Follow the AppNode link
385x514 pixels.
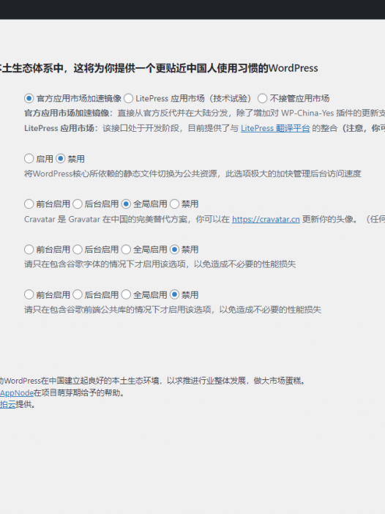coord(17,392)
